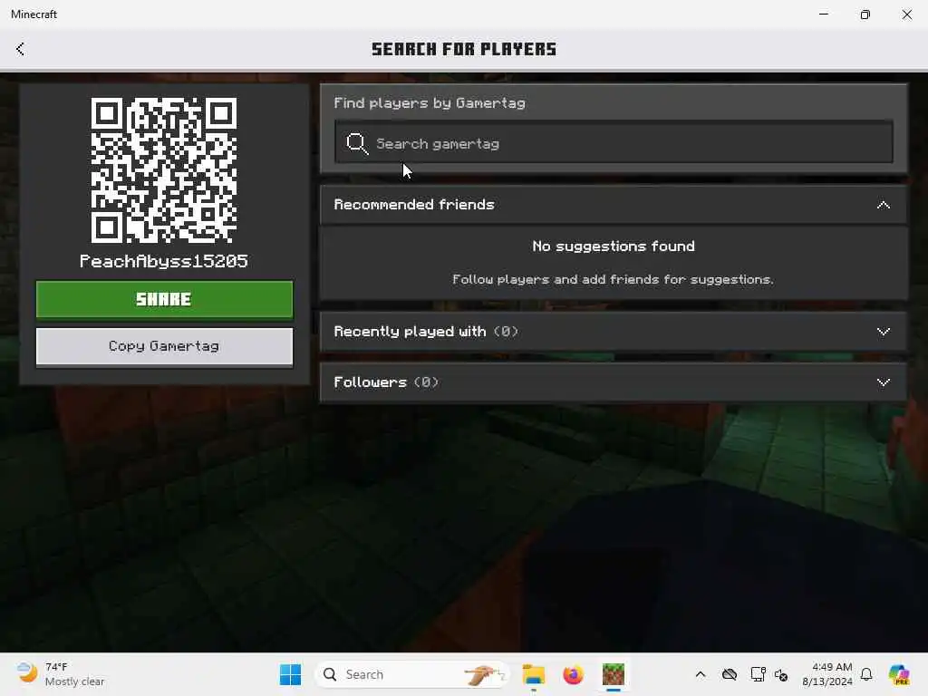928x696 pixels.
Task: Focus the Search gamertag input field
Action: pos(614,142)
